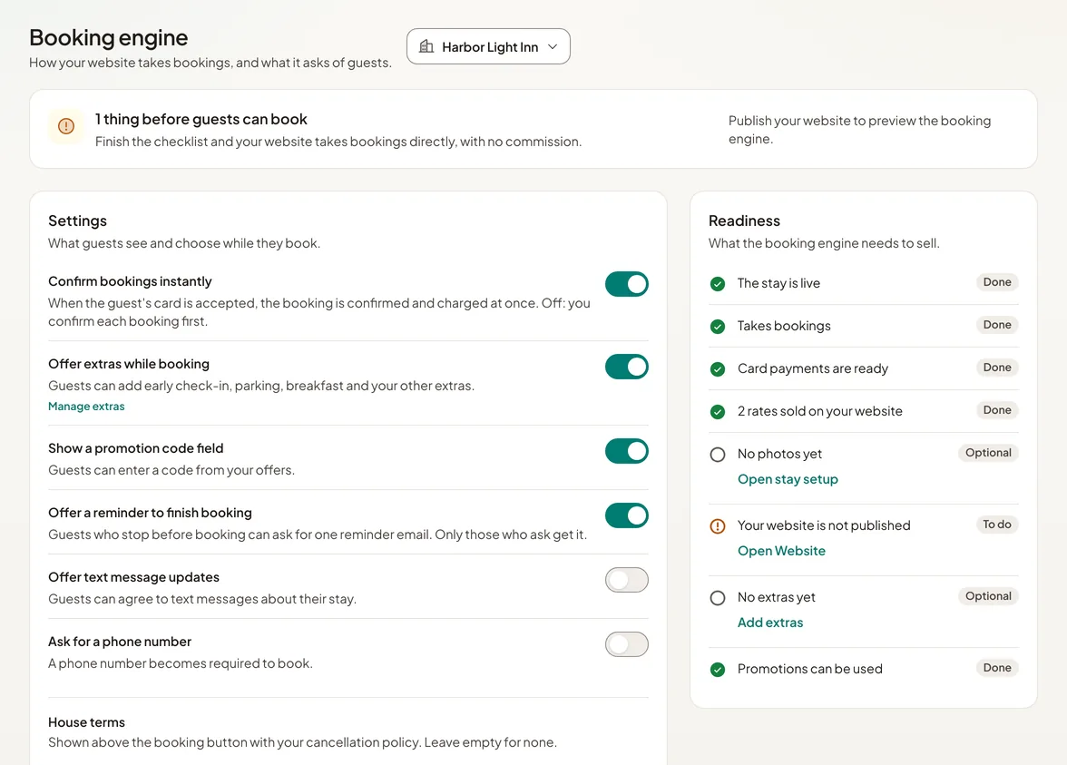Click the Settings panel heading
The height and width of the screenshot is (765, 1067).
point(78,221)
